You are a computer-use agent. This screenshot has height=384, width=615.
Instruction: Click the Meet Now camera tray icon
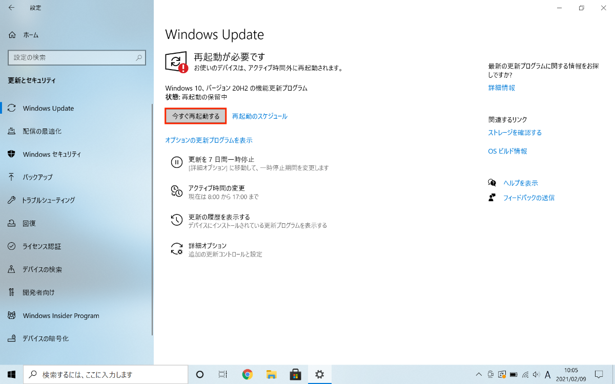point(491,374)
